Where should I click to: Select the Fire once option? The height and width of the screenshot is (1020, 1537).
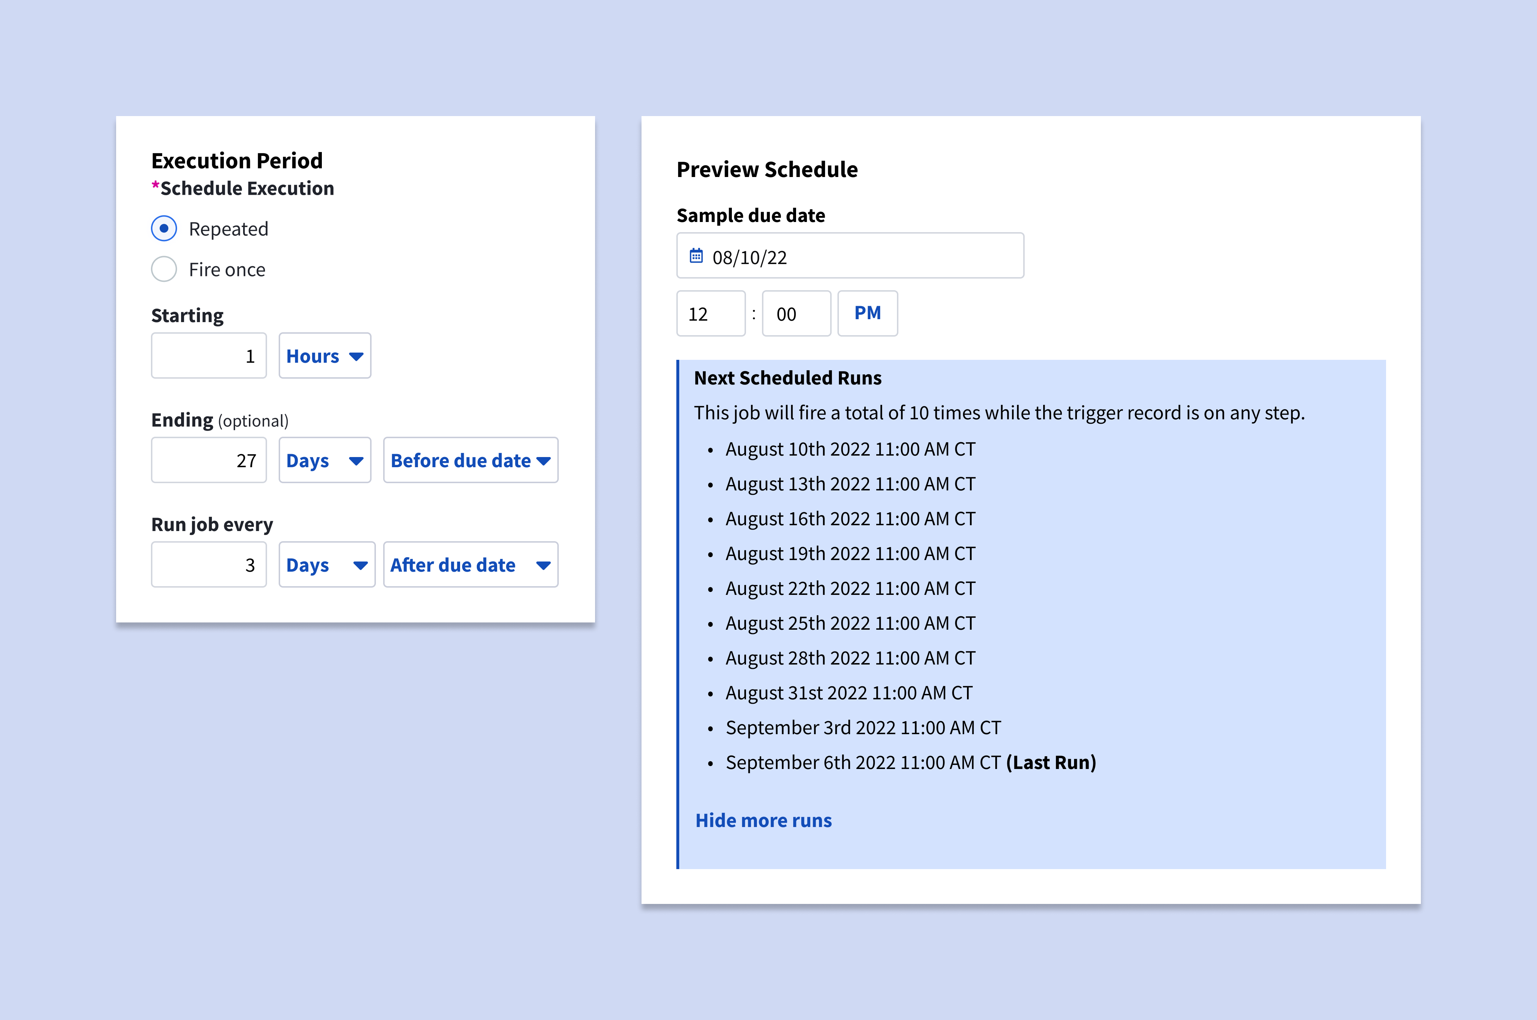[x=164, y=269]
